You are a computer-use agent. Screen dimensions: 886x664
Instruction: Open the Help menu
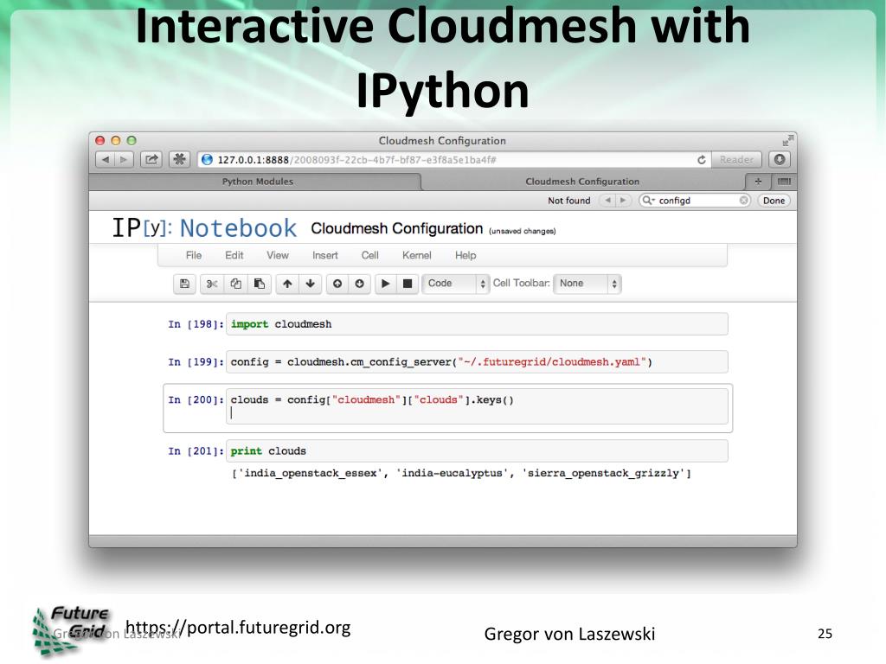(x=465, y=255)
